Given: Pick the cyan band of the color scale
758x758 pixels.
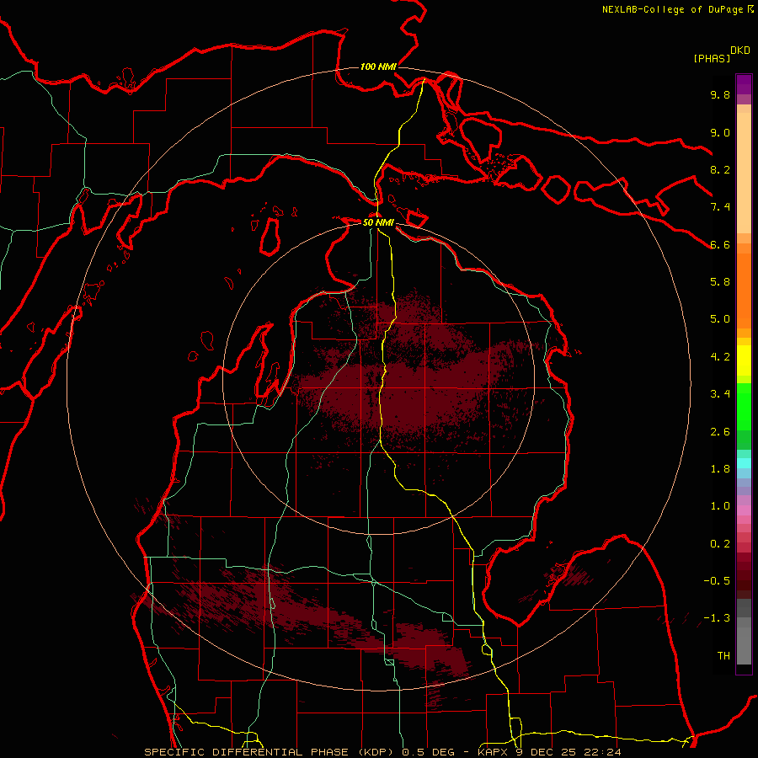Looking at the screenshot, I should pyautogui.click(x=744, y=463).
